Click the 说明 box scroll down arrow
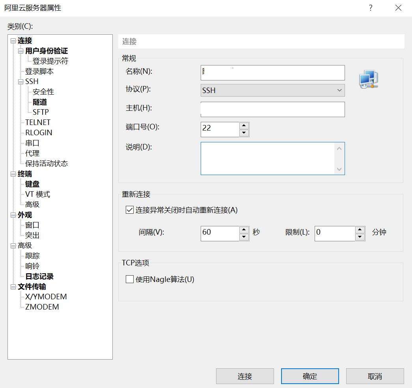 click(x=339, y=169)
